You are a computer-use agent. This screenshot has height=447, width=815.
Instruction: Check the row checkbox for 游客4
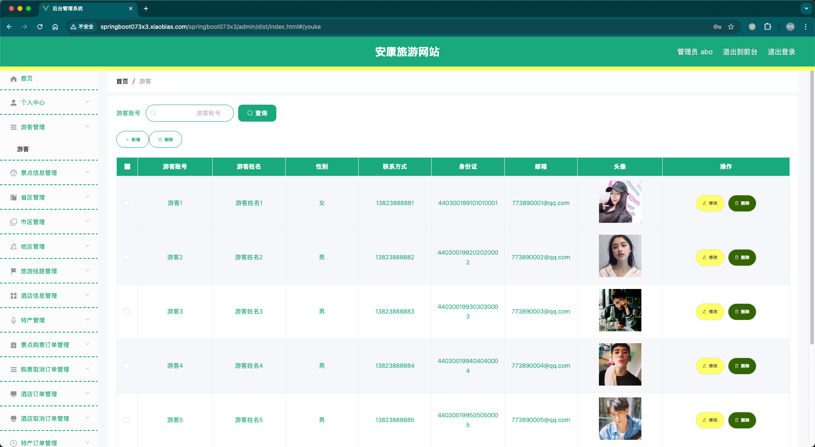tap(126, 366)
